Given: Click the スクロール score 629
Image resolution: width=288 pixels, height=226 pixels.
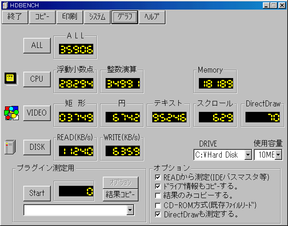Looking at the screenshot, I should coord(216,117).
